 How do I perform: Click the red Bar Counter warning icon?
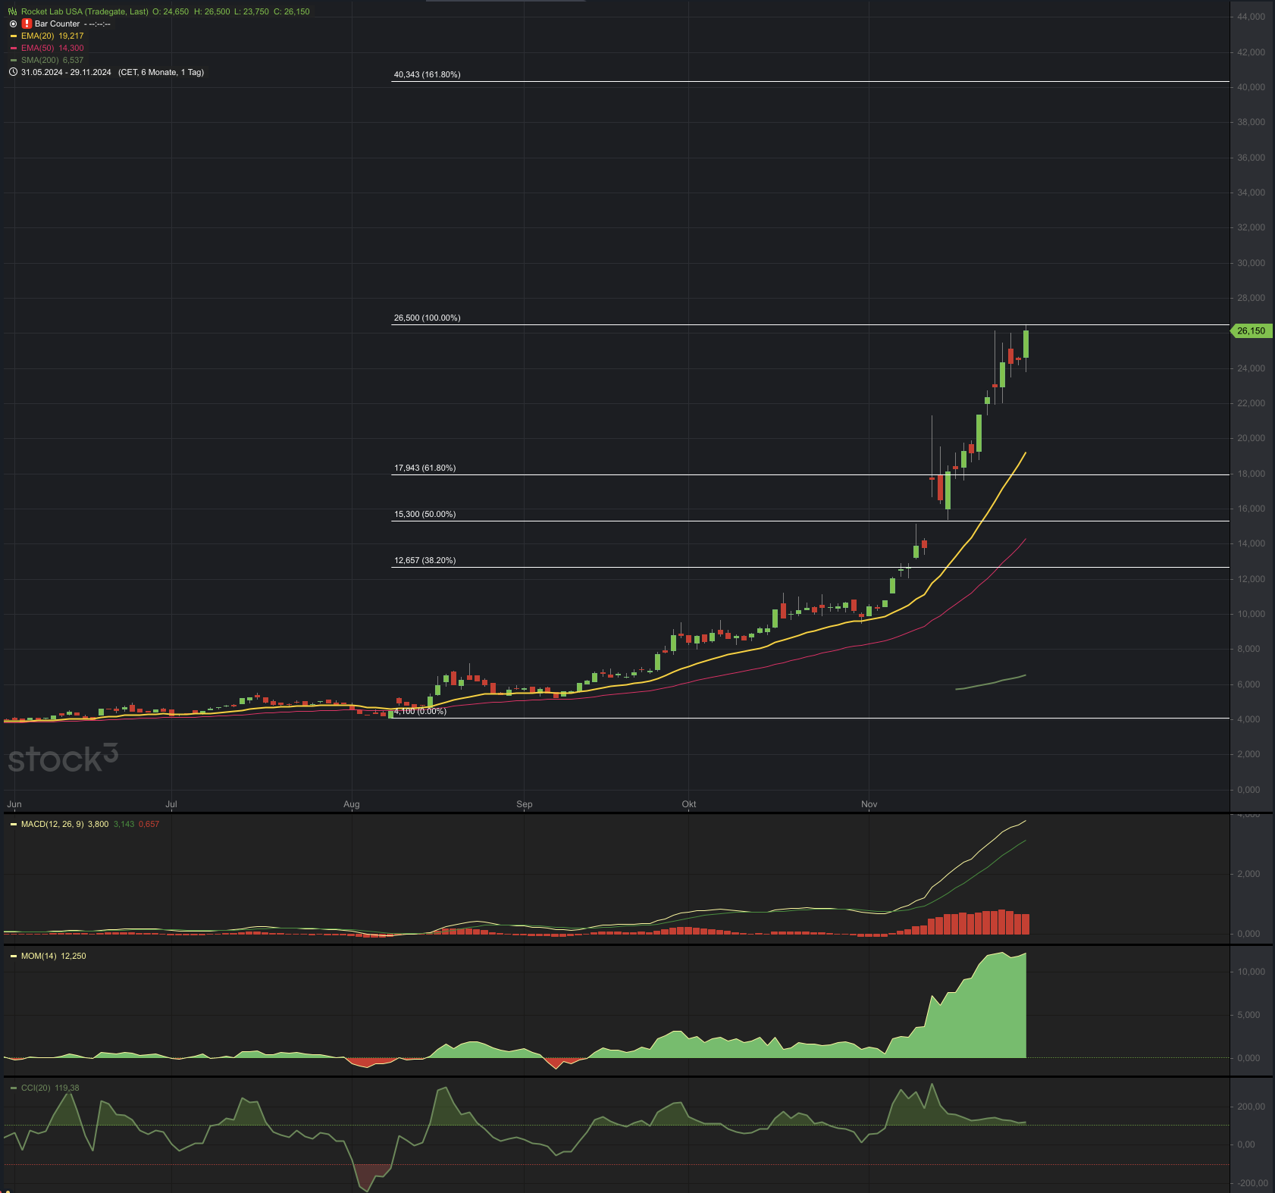point(27,23)
